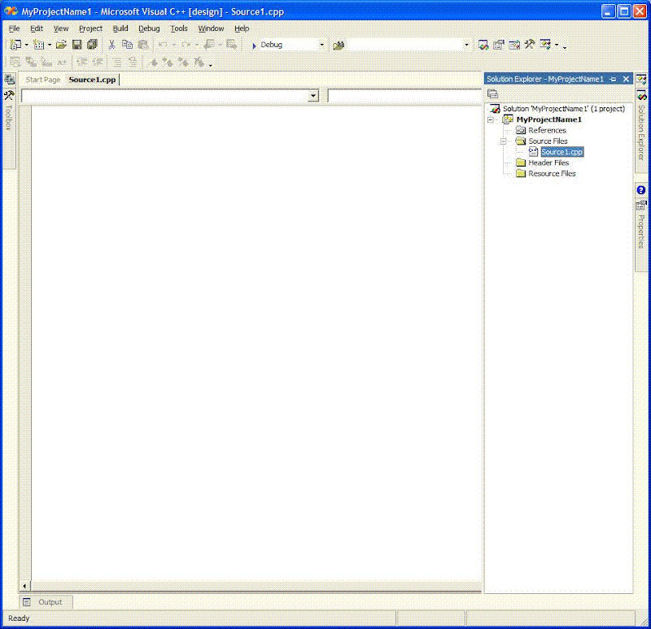The height and width of the screenshot is (629, 651).
Task: Click the Previous Bookmark icon
Action: 183,63
